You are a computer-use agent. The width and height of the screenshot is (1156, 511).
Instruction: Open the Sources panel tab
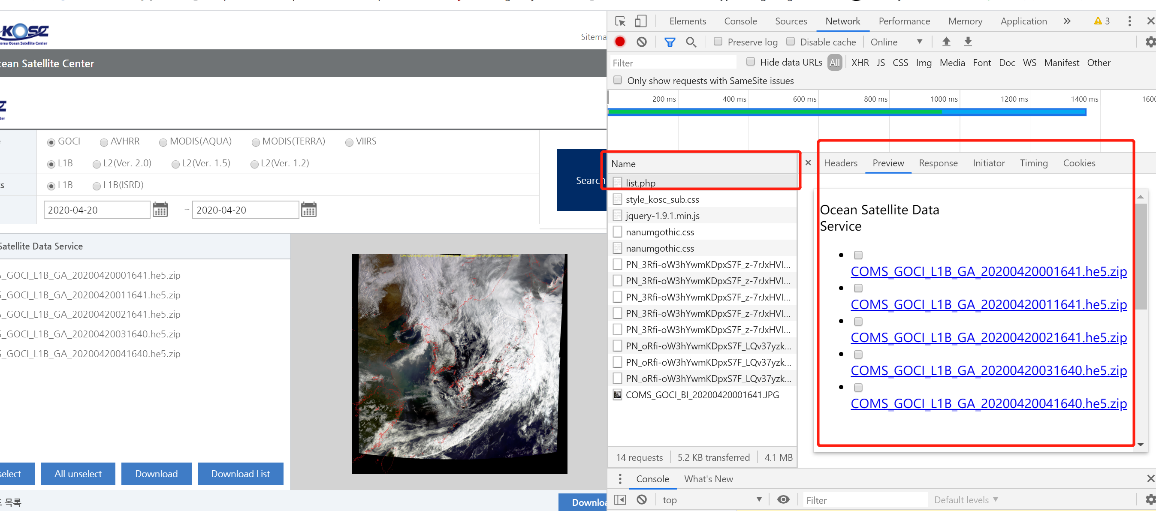(790, 21)
